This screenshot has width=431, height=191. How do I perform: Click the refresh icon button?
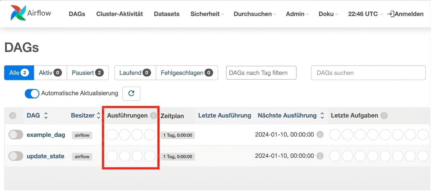point(131,94)
